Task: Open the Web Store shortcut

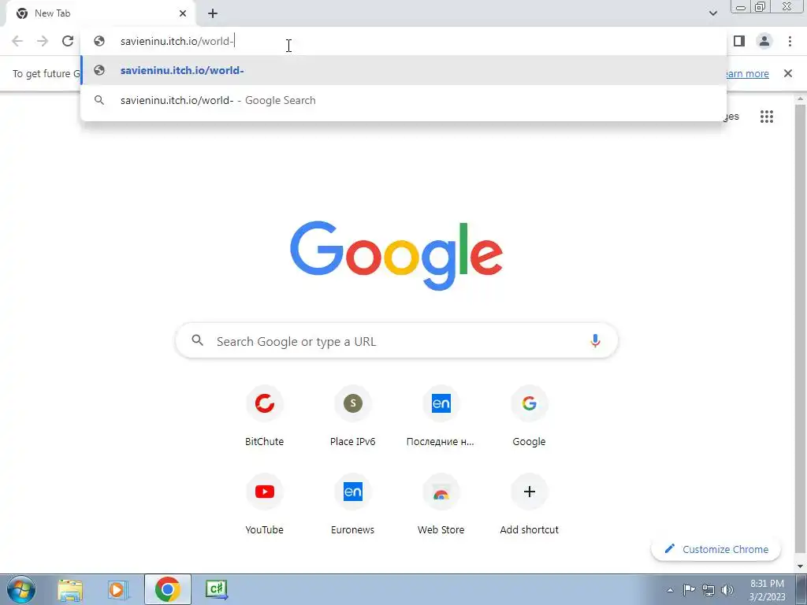Action: coord(441,504)
